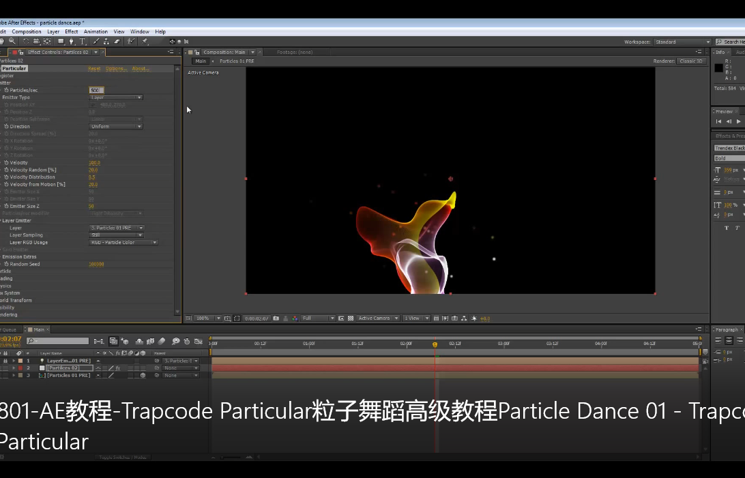Click the About link for Particular
Image resolution: width=745 pixels, height=478 pixels.
pyautogui.click(x=140, y=69)
